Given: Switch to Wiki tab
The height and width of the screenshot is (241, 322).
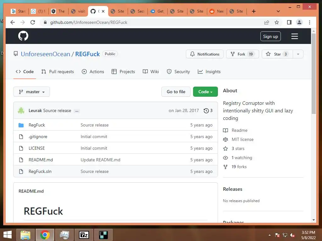Looking at the screenshot, I should 151,72.
